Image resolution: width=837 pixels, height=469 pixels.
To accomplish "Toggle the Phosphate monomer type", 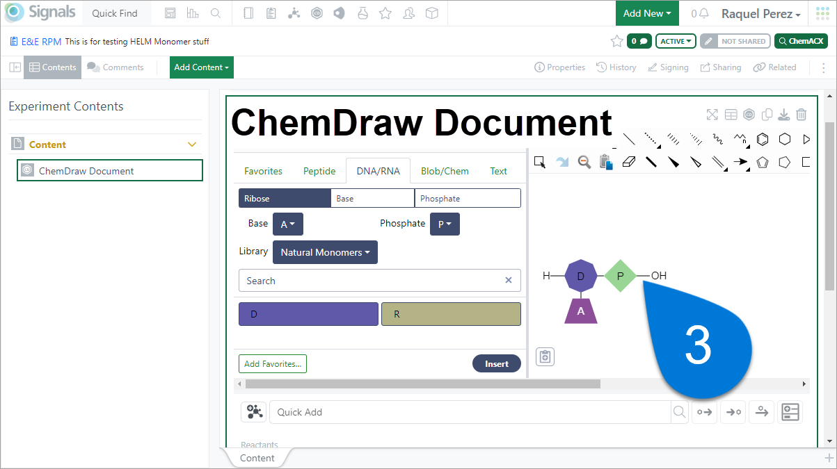I will (x=468, y=198).
